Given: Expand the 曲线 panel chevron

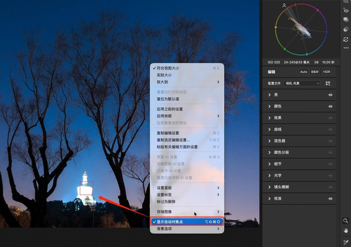Looking at the screenshot, I should (x=269, y=129).
